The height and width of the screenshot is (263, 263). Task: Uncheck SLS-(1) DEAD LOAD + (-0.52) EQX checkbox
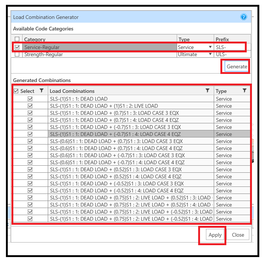tap(30, 184)
